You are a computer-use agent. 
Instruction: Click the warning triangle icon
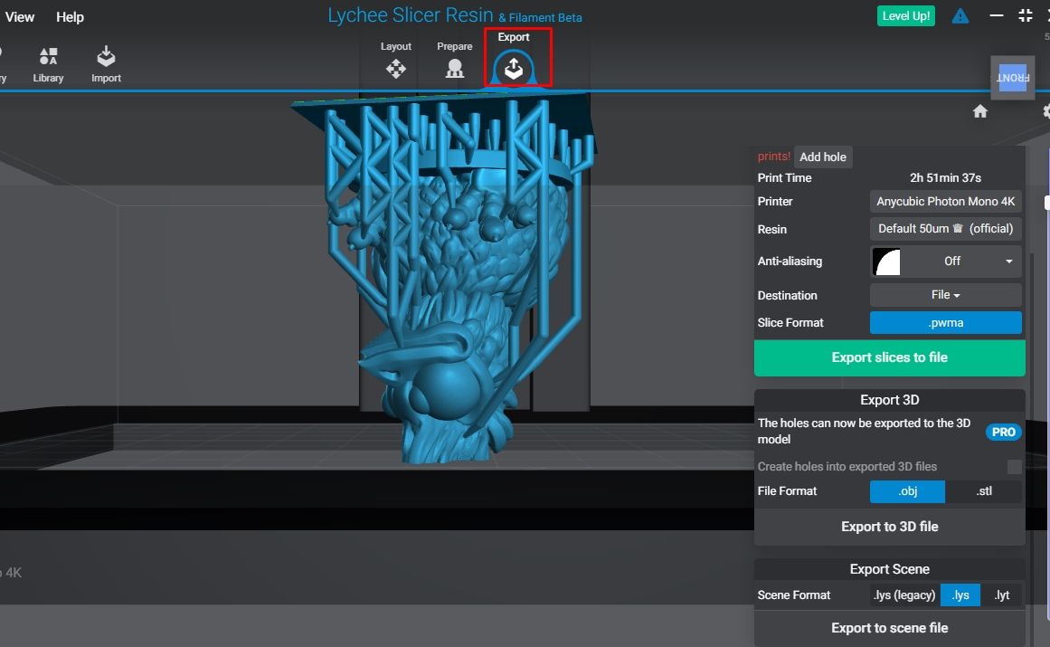[960, 16]
